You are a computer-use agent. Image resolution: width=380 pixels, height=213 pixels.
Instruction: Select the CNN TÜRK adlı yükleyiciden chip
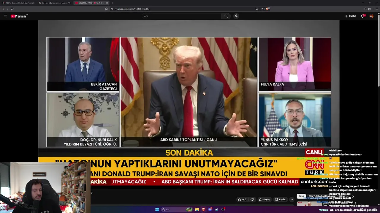click(322, 196)
